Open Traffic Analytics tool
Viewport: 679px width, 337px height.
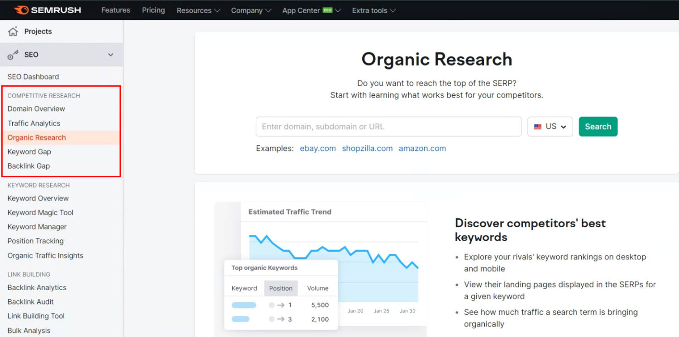[34, 123]
